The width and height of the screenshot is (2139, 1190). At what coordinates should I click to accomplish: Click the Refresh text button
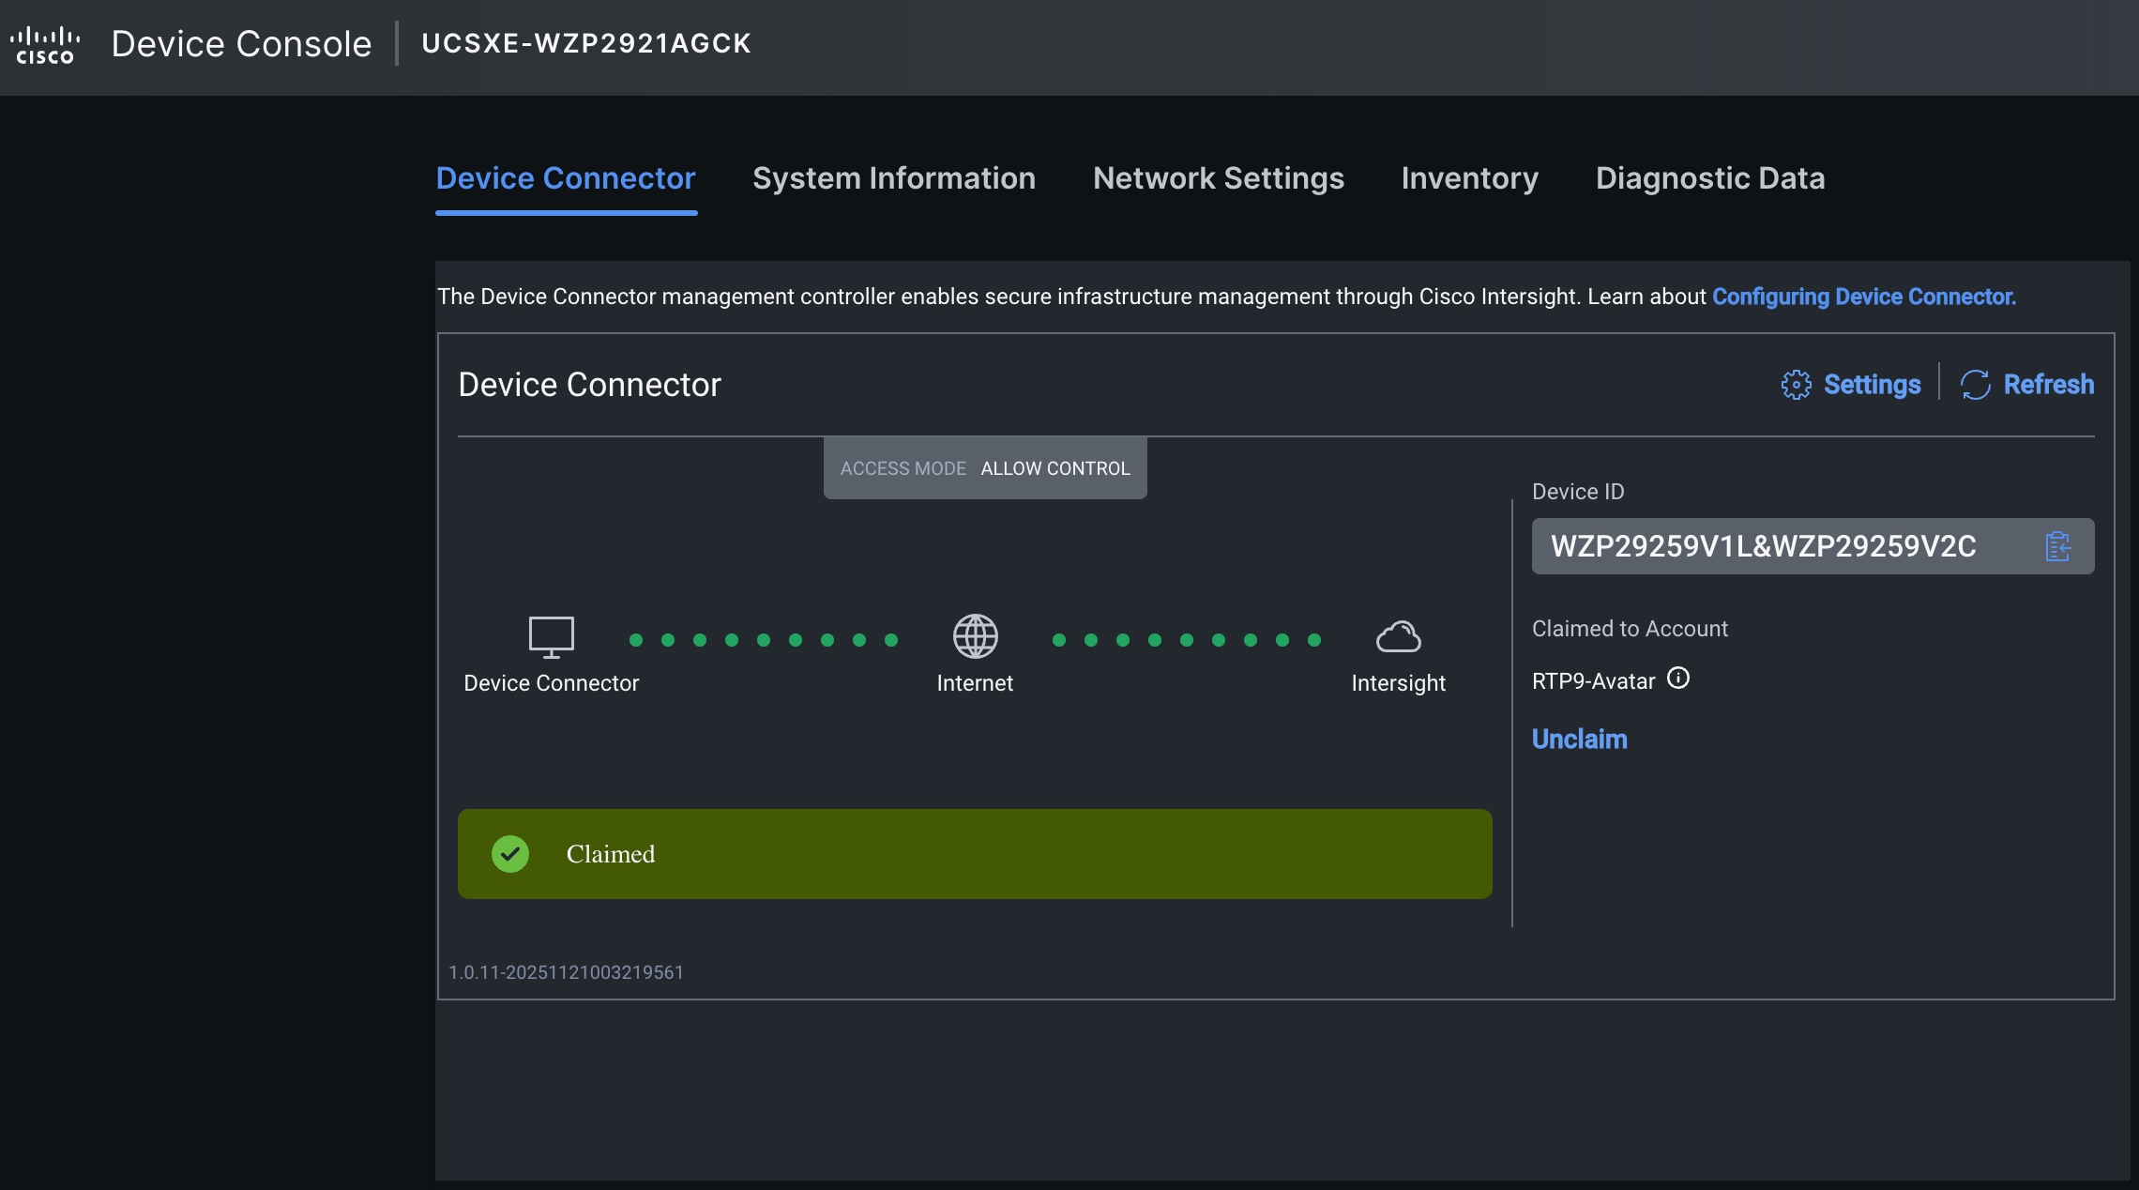(2049, 385)
